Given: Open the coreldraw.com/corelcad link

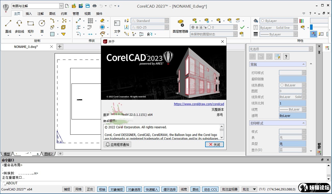Looking at the screenshot, I should click(x=199, y=104).
